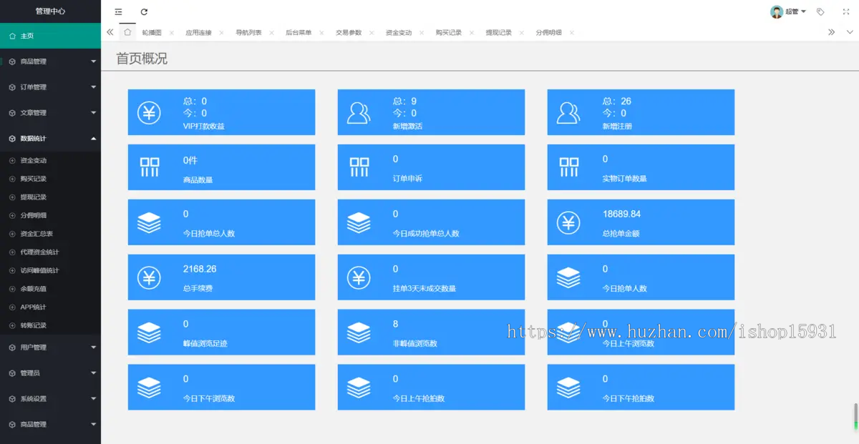Click the layout toggle icon beside refresh
The width and height of the screenshot is (859, 444).
click(x=118, y=11)
